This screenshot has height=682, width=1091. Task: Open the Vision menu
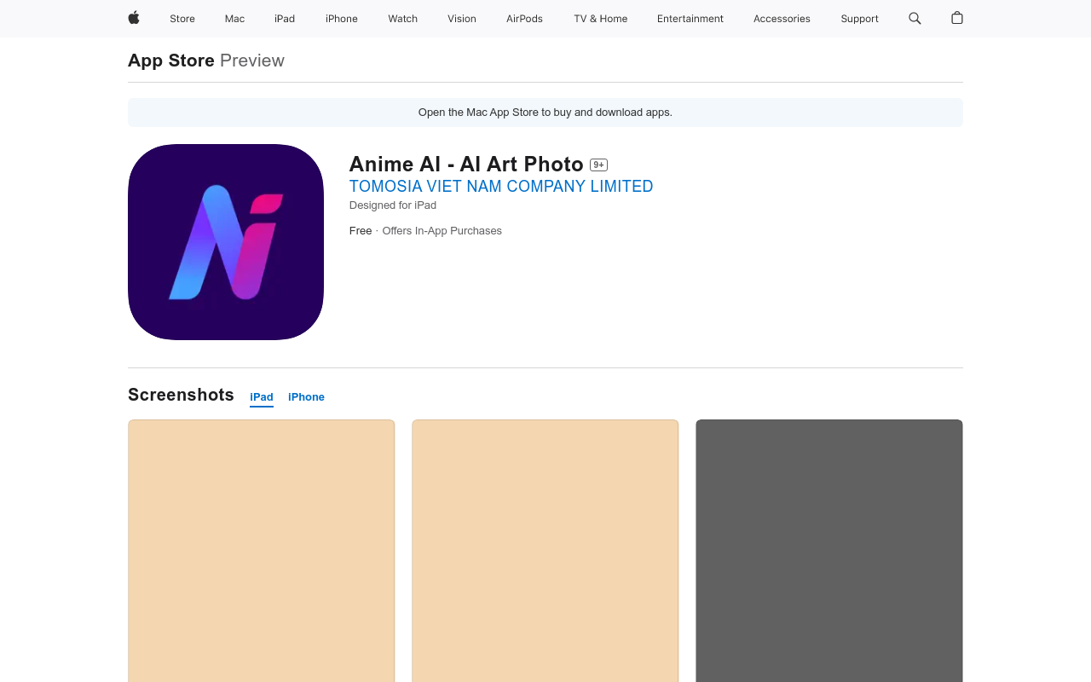tap(462, 19)
